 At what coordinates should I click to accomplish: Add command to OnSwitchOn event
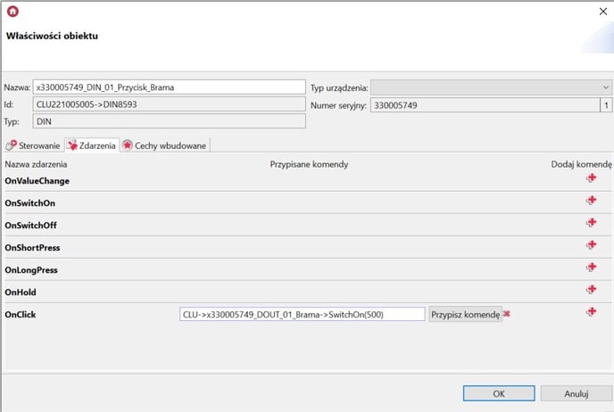pos(591,201)
